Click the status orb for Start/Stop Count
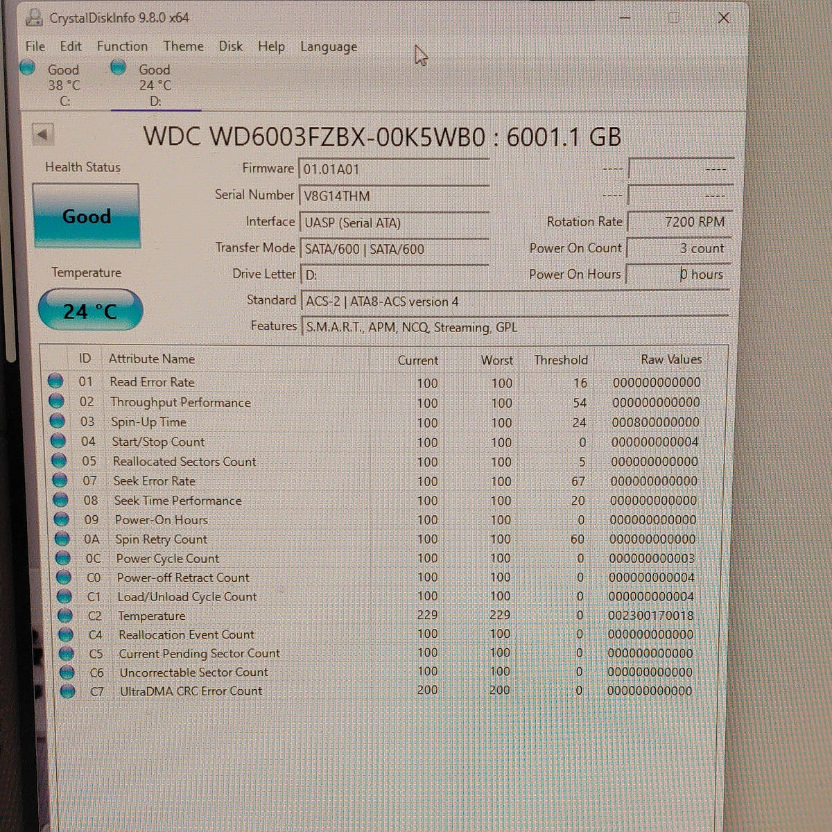The height and width of the screenshot is (832, 832). [x=58, y=441]
